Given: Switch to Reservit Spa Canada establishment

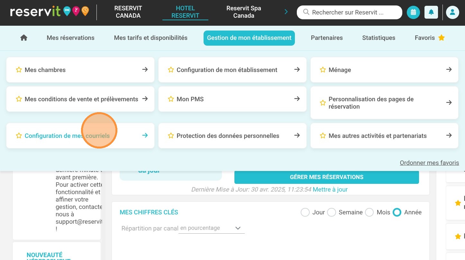Looking at the screenshot, I should click(x=244, y=12).
